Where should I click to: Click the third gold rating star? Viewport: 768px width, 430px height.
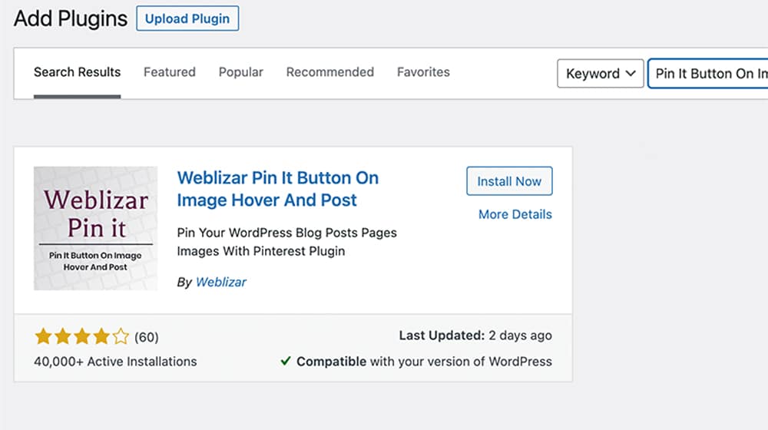[81, 336]
